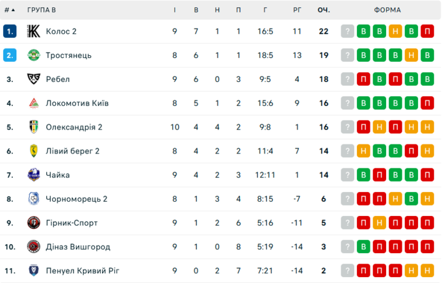Click the ФОРМА column header
The image size is (442, 283).
(x=387, y=10)
